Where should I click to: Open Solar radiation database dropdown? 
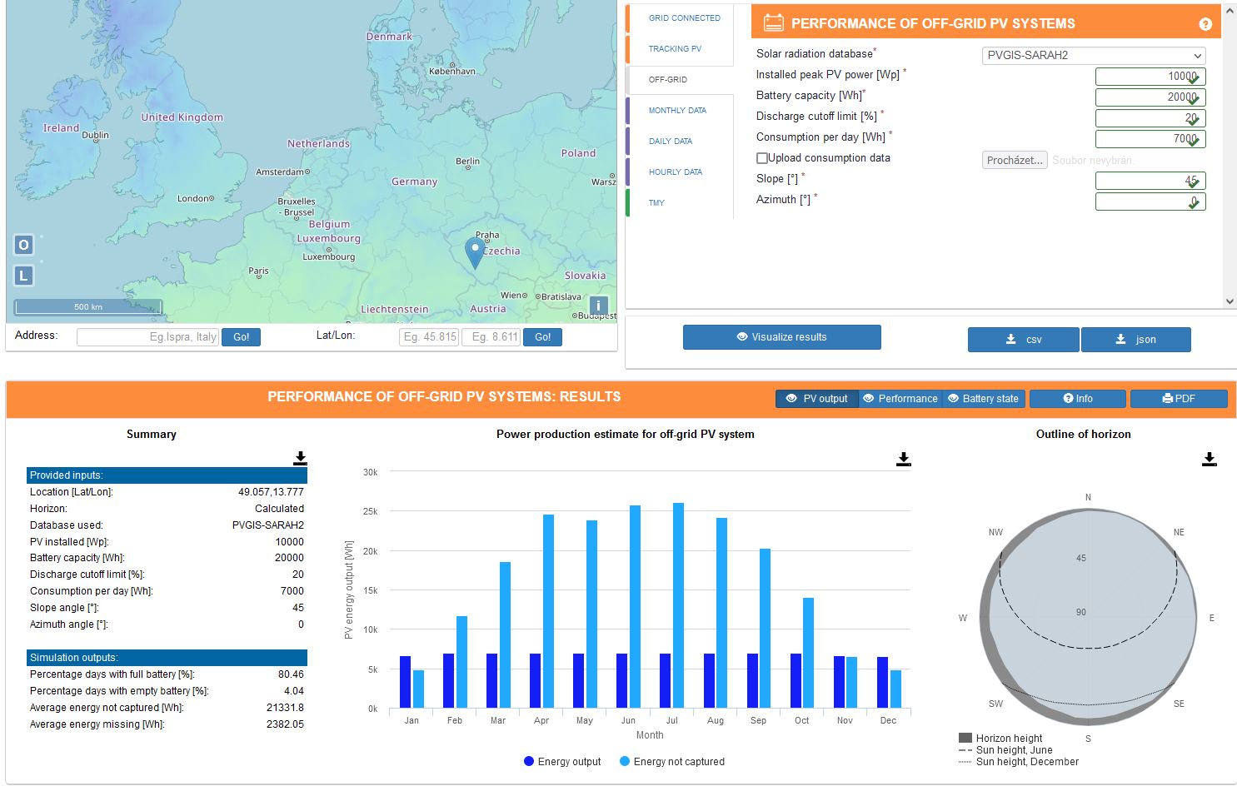point(1094,56)
